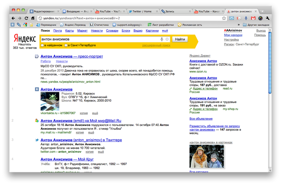The height and width of the screenshot is (185, 281).
Task: Click the Выход logout link
Action: coord(261,31)
